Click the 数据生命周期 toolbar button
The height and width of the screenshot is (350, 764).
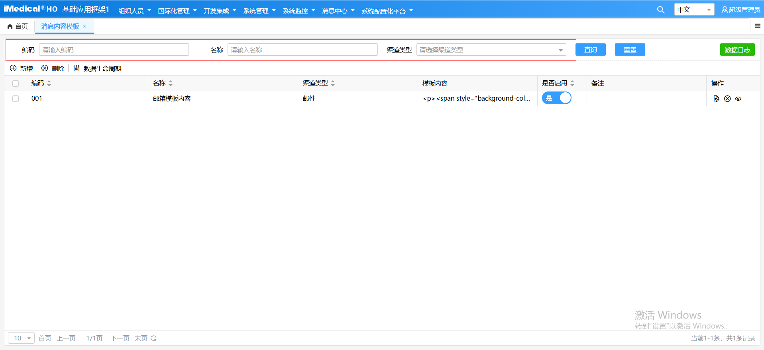(98, 68)
